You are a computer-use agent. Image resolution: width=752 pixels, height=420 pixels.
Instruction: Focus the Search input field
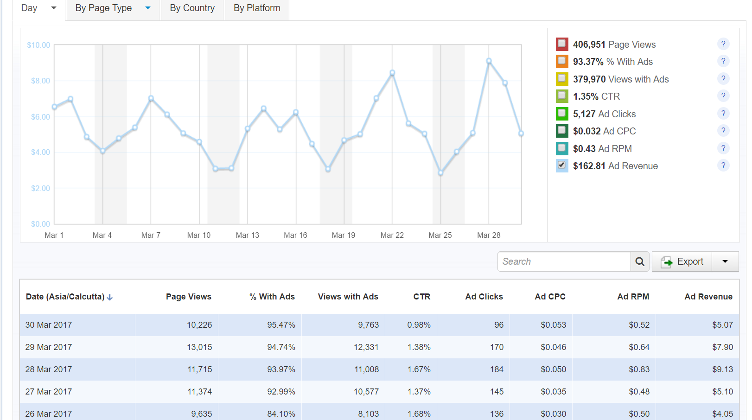564,261
